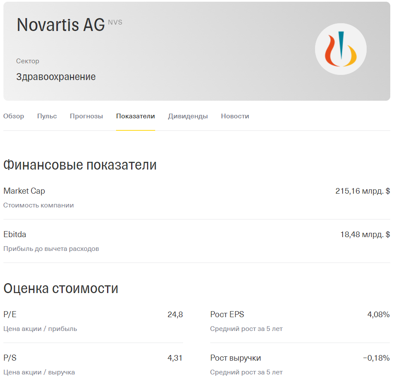Select the 18,48 млрд. $ value

tap(365, 234)
